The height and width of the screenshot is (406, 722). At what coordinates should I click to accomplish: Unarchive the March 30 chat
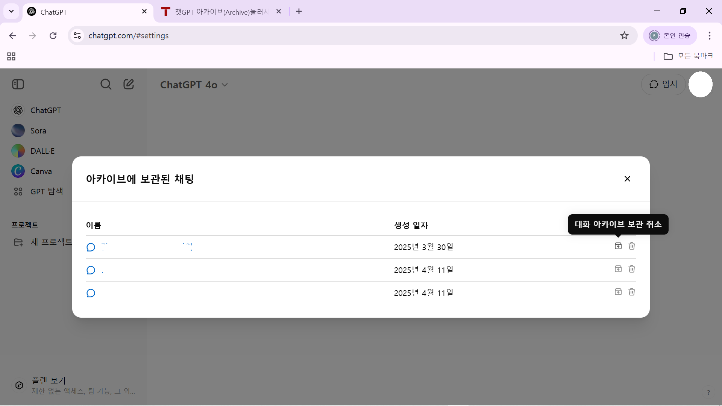[618, 246]
